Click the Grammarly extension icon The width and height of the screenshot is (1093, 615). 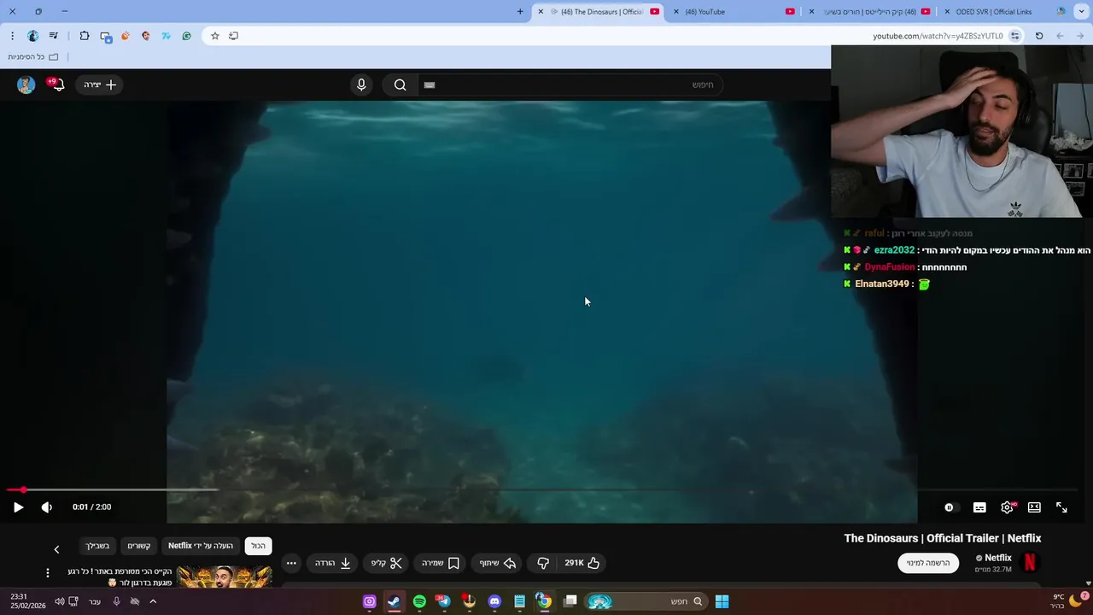coord(186,36)
